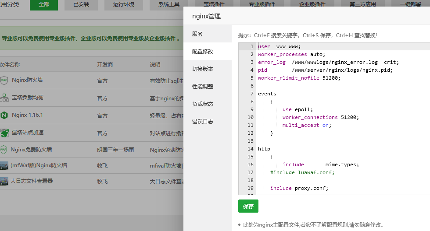The image size is (430, 231).
Task: Open 切换版本 in nginx管理 sidebar
Action: (208, 69)
